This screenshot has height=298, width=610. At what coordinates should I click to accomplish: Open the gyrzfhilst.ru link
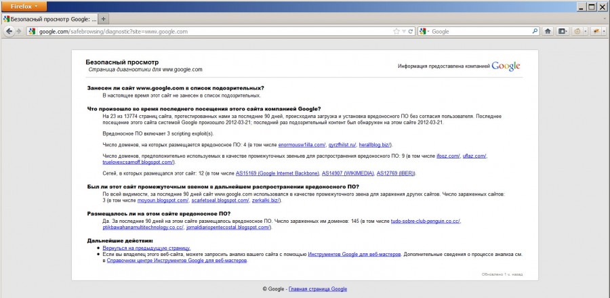coord(342,145)
